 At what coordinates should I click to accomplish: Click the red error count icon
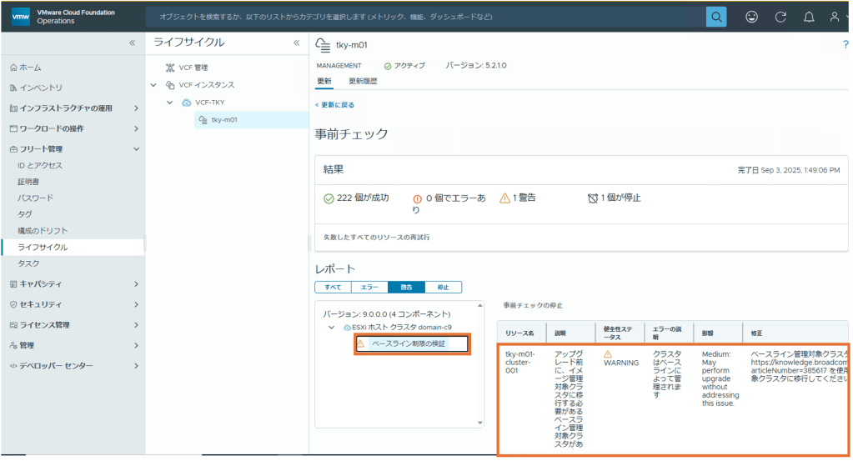coord(417,199)
